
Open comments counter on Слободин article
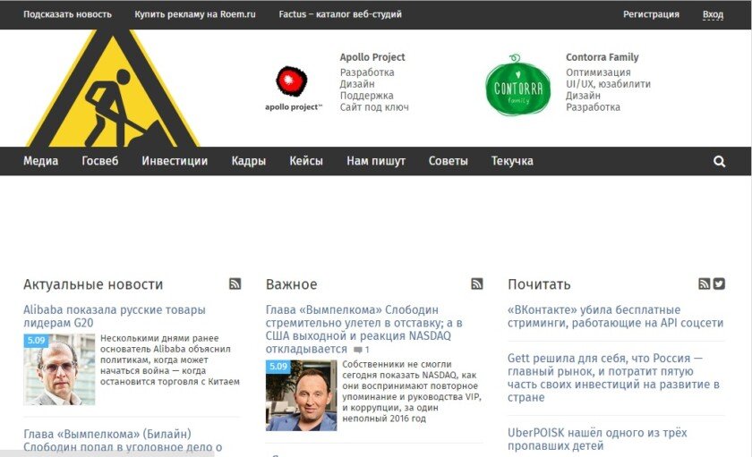pos(361,350)
